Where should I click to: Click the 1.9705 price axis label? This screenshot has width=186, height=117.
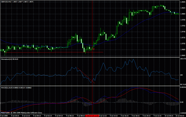183,44
